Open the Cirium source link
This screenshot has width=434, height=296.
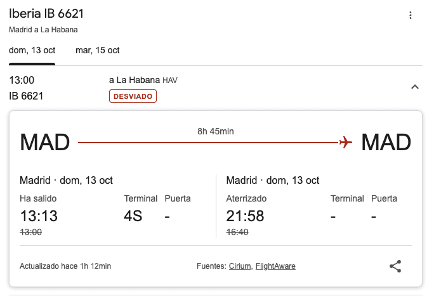coord(240,266)
